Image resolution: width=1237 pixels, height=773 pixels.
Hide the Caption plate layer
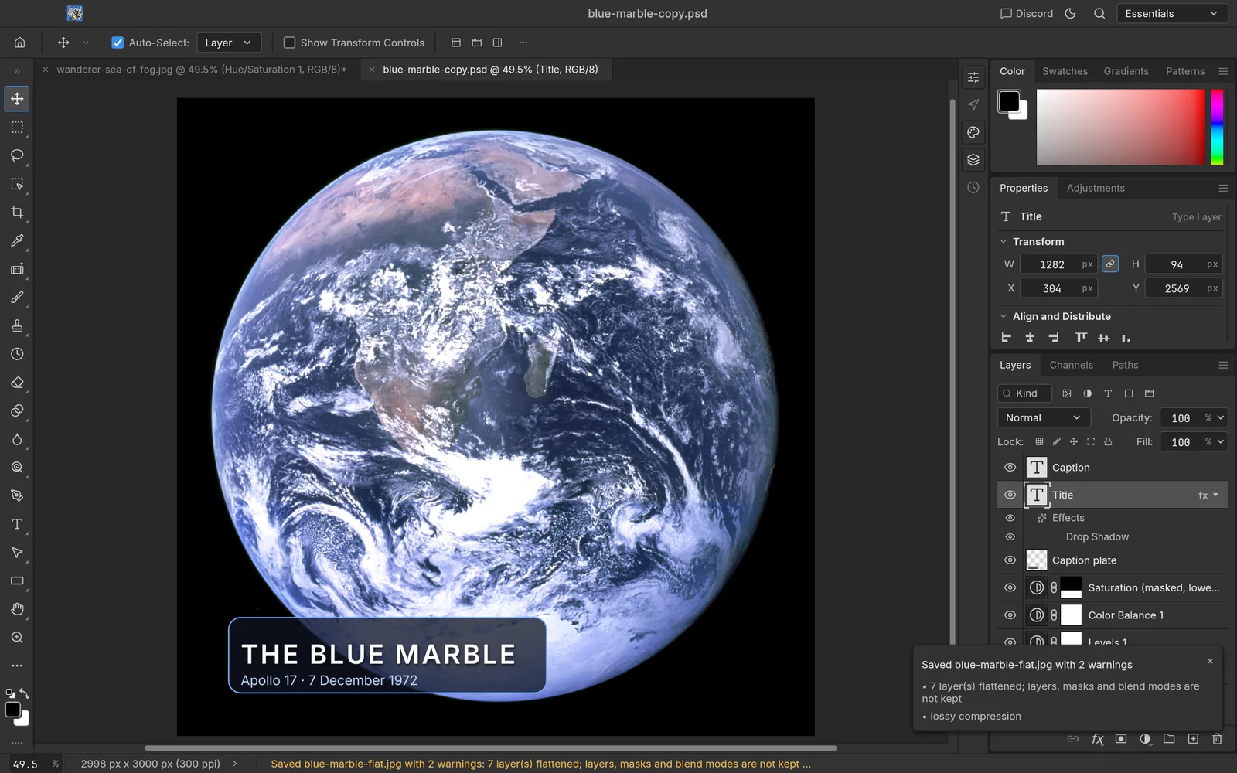tap(1010, 560)
